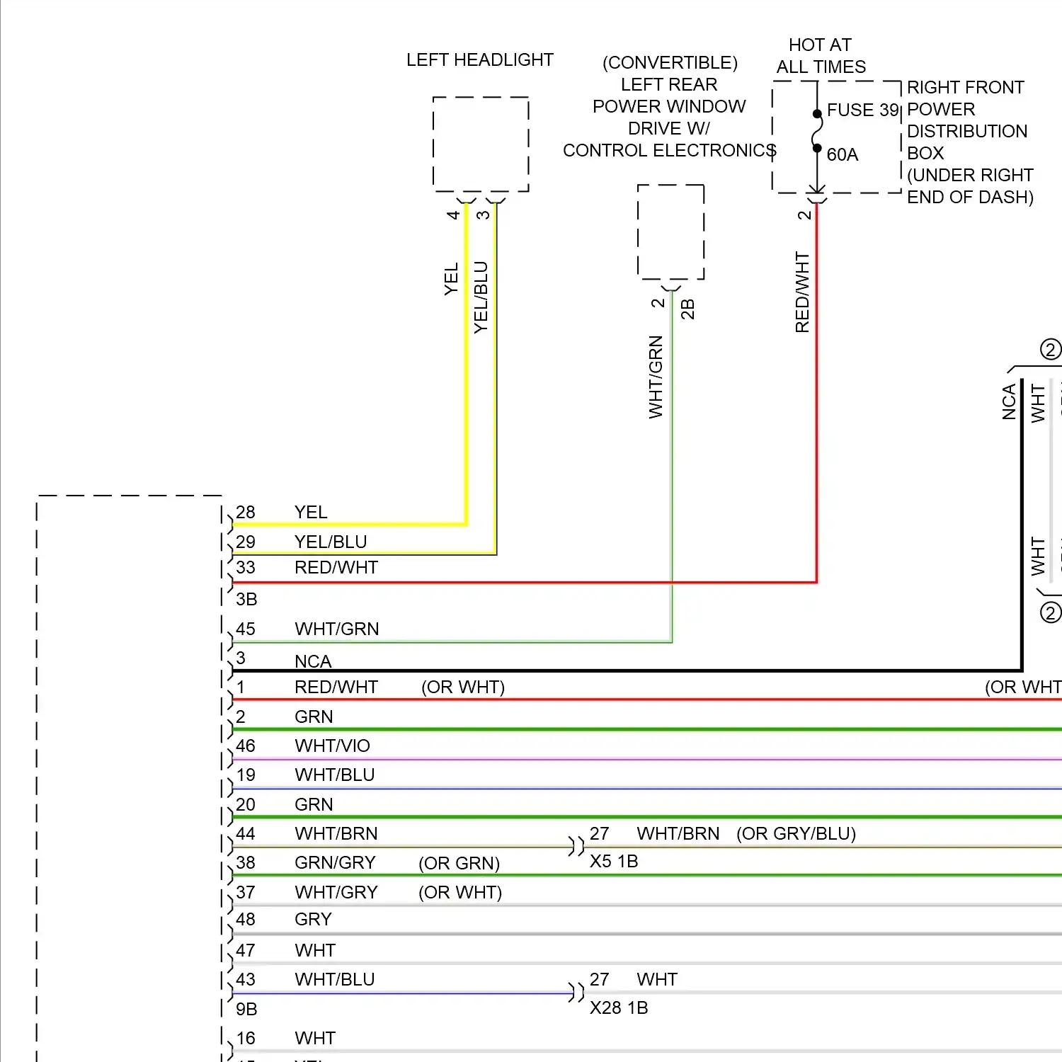Image resolution: width=1062 pixels, height=1062 pixels.
Task: Click the GRN/GRY label at pin 38
Action: coord(335,862)
